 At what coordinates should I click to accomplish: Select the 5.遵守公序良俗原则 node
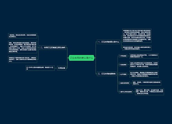click(126, 92)
